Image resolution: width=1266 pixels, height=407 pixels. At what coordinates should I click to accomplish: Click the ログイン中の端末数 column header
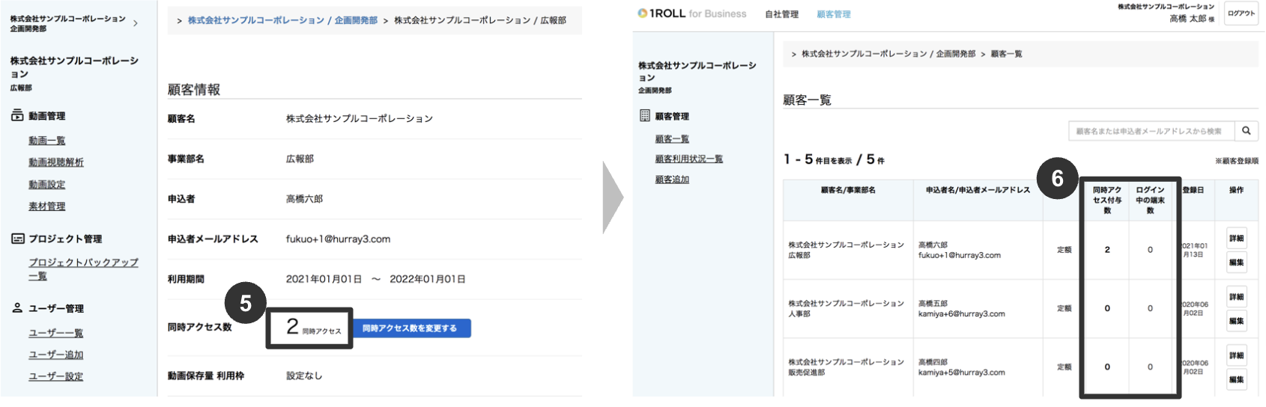(1150, 201)
